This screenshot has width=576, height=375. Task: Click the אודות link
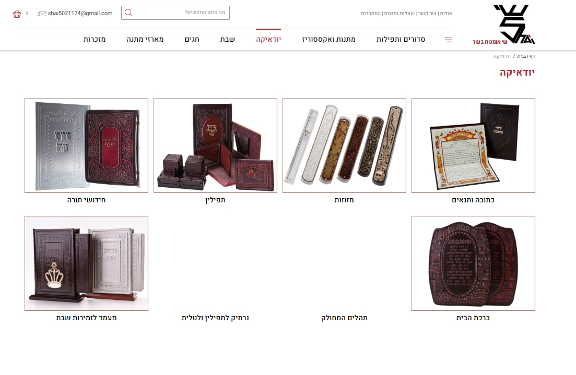coord(446,13)
